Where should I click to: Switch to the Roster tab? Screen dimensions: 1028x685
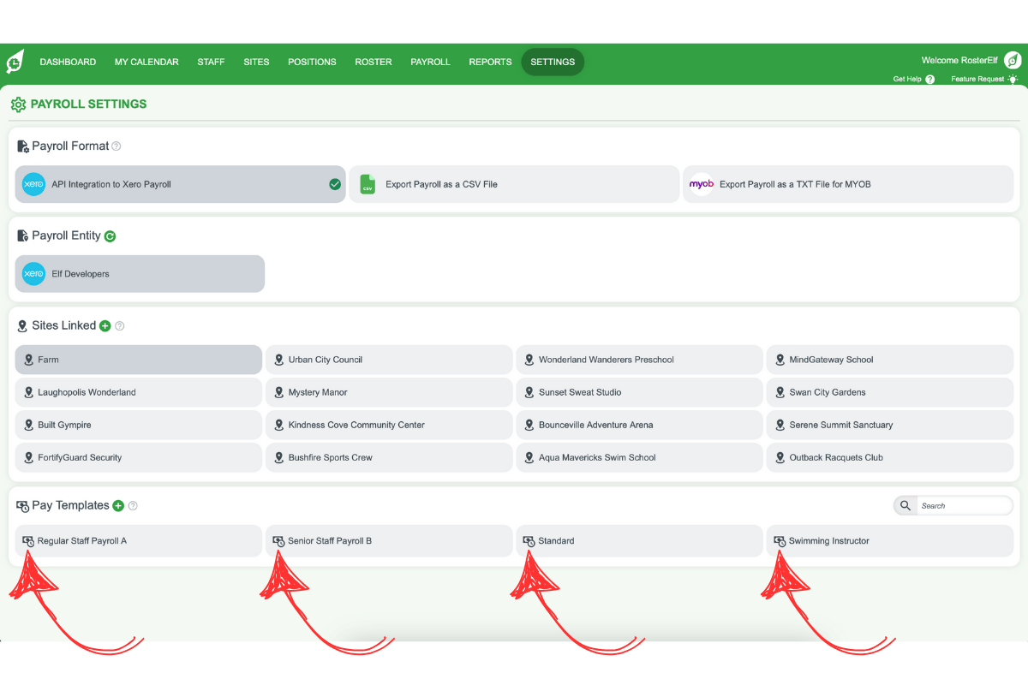[374, 62]
